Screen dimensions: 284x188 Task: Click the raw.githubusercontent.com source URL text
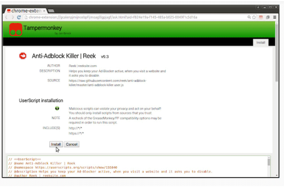click(x=108, y=83)
